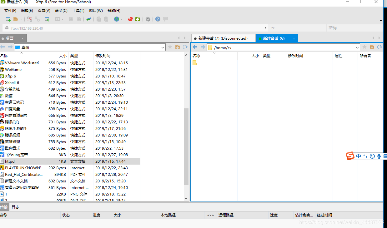Image resolution: width=387 pixels, height=228 pixels.
Task: Launch Xshell via red swirl icon
Action: coord(131,19)
